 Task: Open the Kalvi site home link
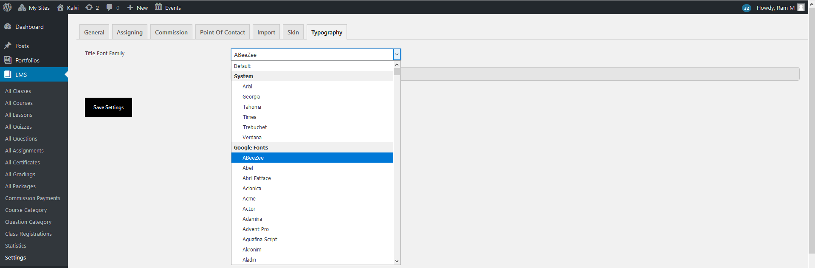pos(68,8)
